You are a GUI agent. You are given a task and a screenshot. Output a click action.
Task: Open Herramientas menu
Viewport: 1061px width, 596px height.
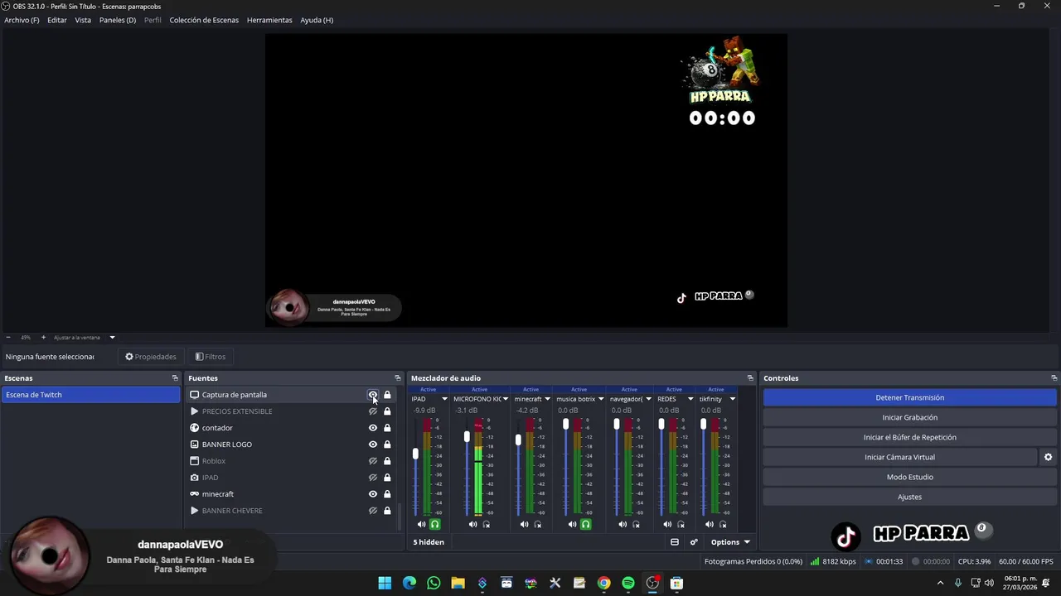coord(269,20)
